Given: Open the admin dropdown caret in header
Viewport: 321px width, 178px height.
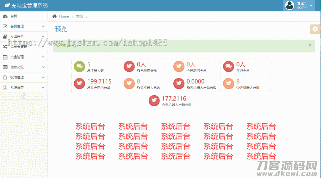Looking at the screenshot, I should pyautogui.click(x=311, y=6).
